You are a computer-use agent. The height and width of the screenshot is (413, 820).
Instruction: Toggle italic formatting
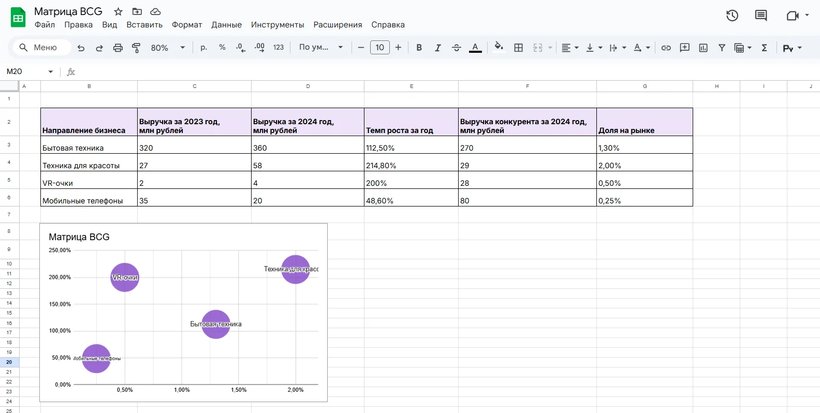coord(437,48)
